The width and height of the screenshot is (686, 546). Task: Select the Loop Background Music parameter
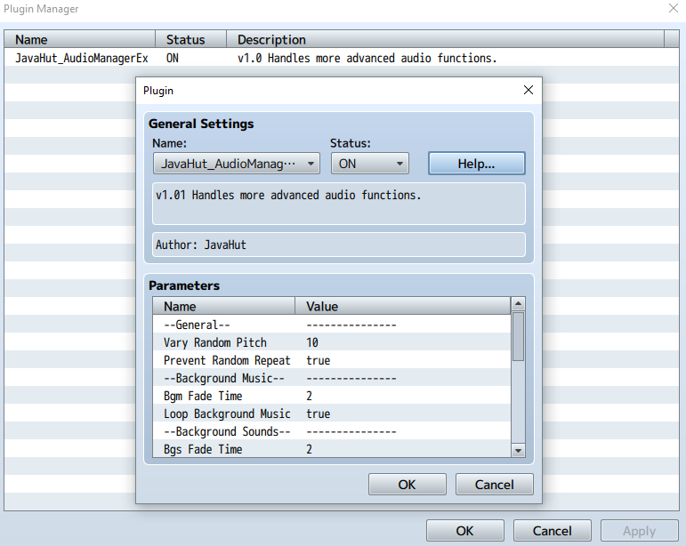click(332, 414)
